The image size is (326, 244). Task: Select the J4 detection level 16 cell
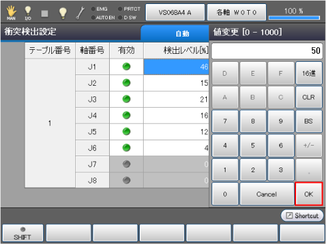click(x=176, y=116)
